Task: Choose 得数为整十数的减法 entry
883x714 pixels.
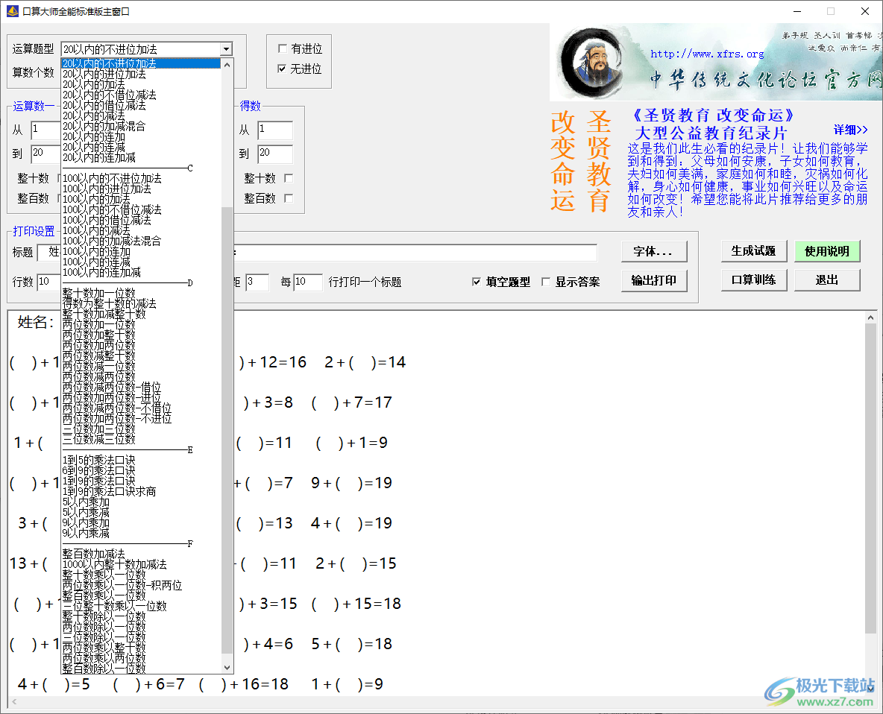Action: click(x=141, y=303)
